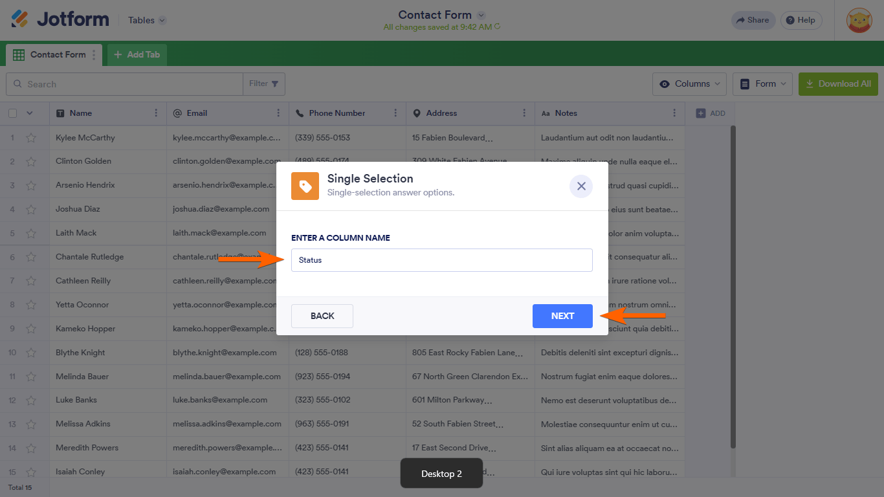The width and height of the screenshot is (884, 497).
Task: Click the Add column plus icon
Action: 701,113
